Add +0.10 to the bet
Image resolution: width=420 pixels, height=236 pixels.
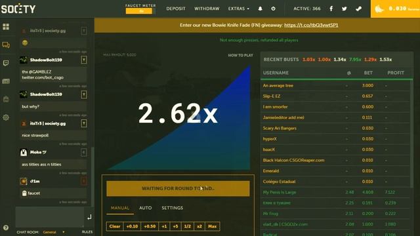[x=132, y=226]
